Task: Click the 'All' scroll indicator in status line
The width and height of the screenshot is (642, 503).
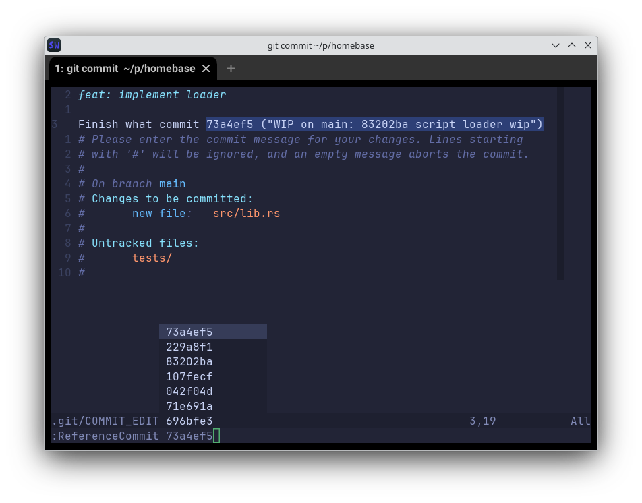Action: [580, 421]
